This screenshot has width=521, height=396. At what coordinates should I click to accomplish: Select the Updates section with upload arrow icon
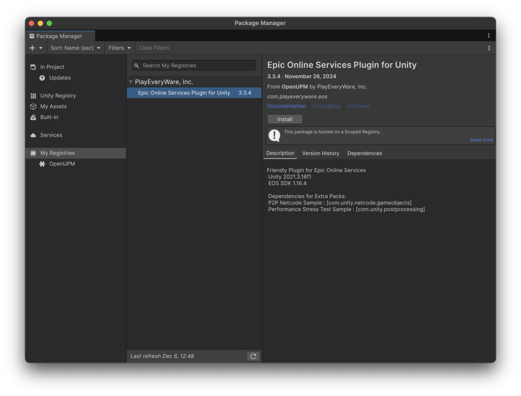(x=59, y=78)
